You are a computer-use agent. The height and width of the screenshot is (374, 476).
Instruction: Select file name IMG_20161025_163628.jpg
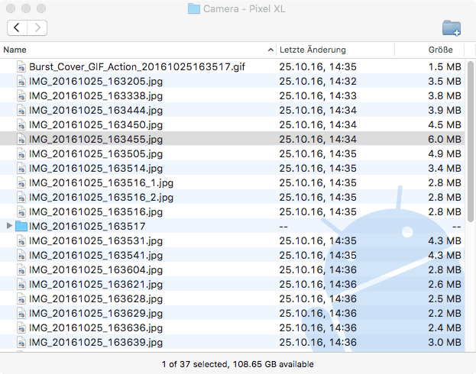point(96,298)
